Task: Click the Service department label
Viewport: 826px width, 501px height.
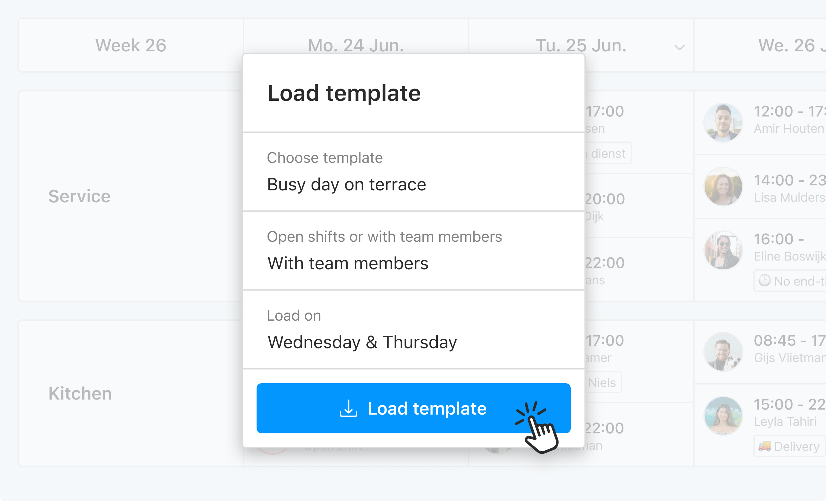Action: coord(79,196)
